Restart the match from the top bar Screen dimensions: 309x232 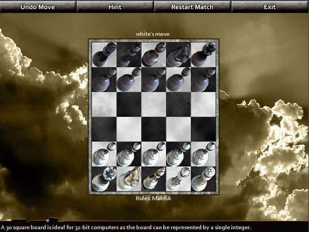point(192,7)
